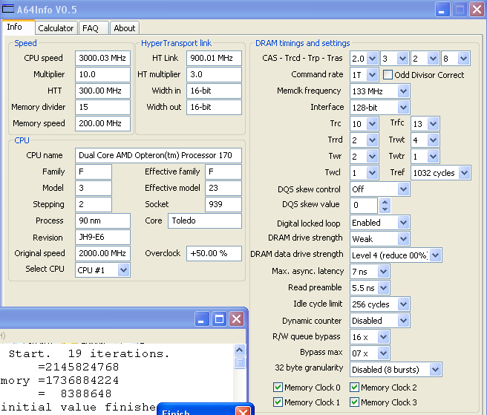Open the Trfc dropdown
Viewport: 487px width, 415px height.
coord(433,124)
